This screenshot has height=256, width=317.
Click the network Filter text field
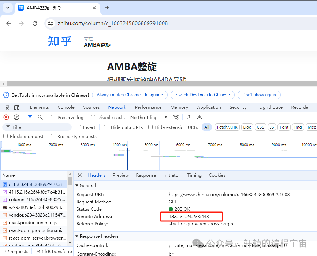[x=37, y=127]
